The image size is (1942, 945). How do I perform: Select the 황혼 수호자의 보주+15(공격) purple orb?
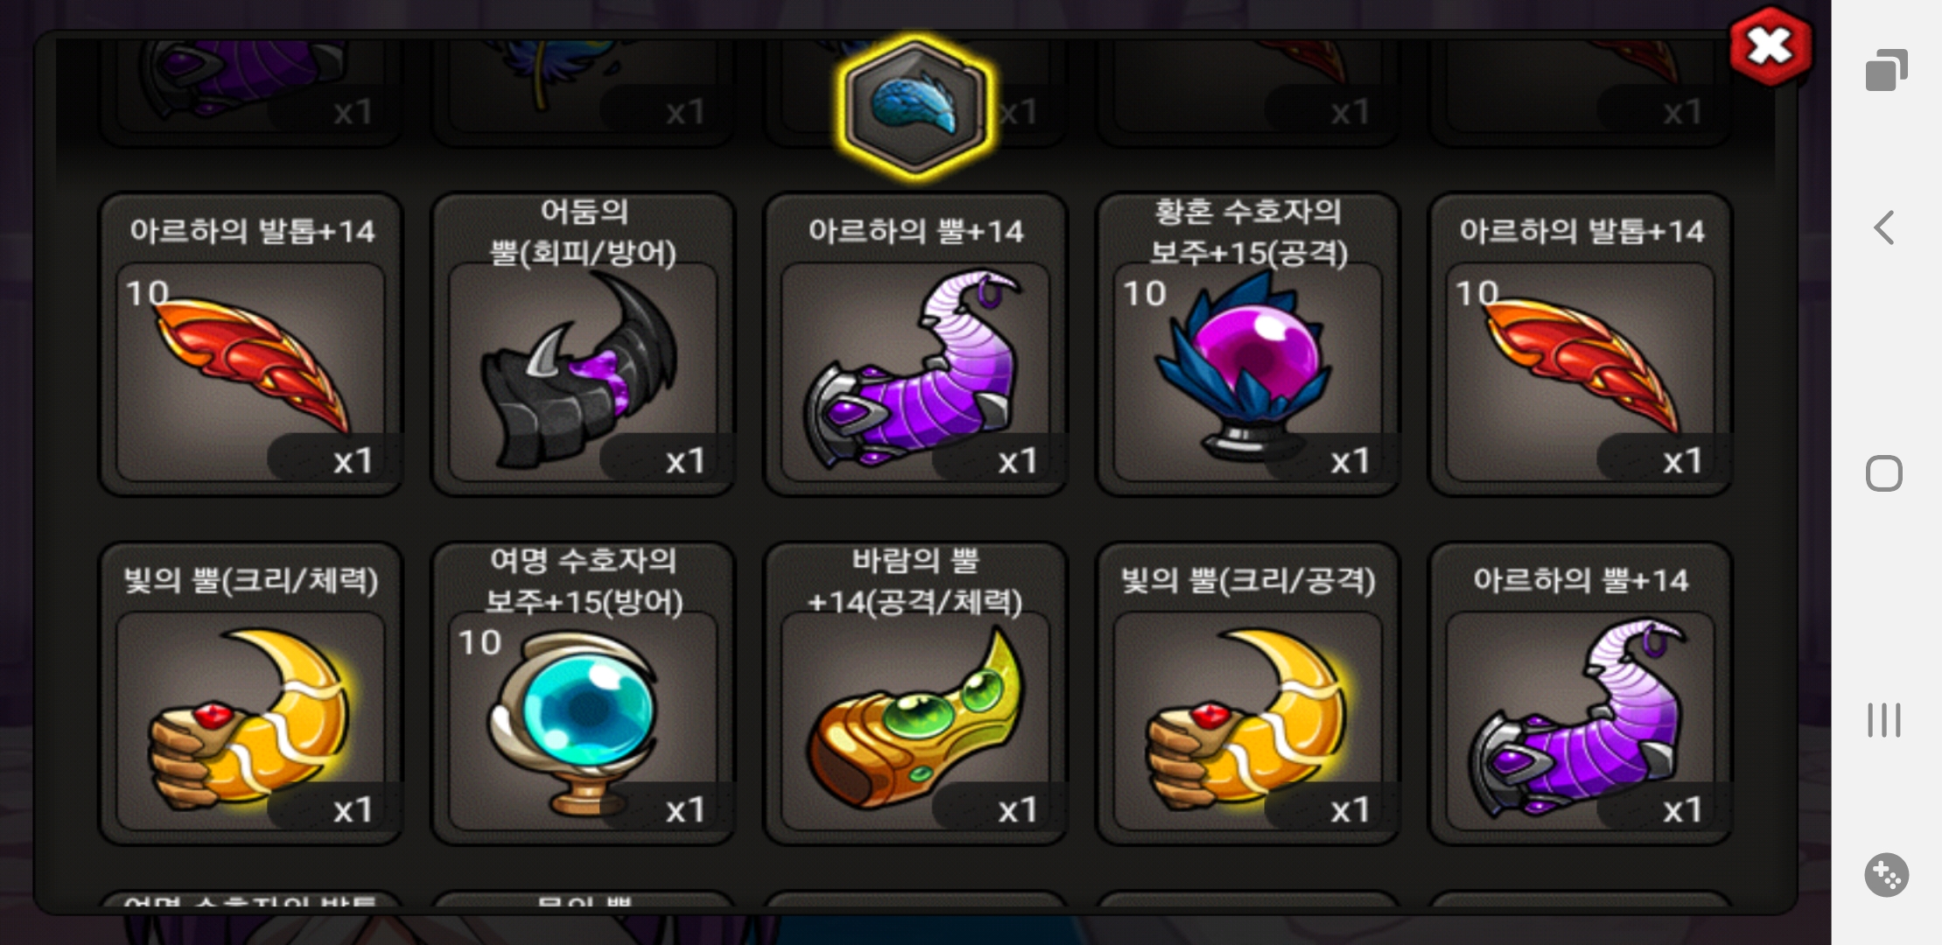[1248, 345]
